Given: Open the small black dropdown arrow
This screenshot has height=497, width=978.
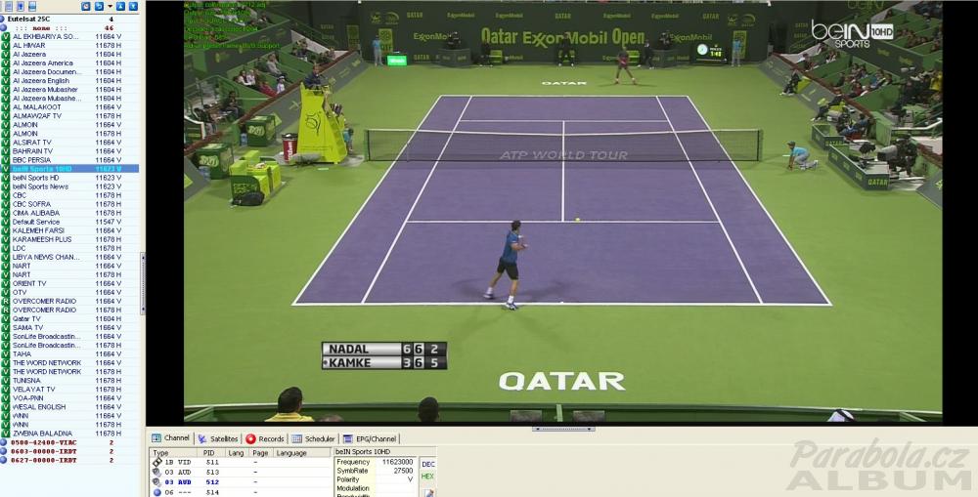Looking at the screenshot, I should [110, 6].
